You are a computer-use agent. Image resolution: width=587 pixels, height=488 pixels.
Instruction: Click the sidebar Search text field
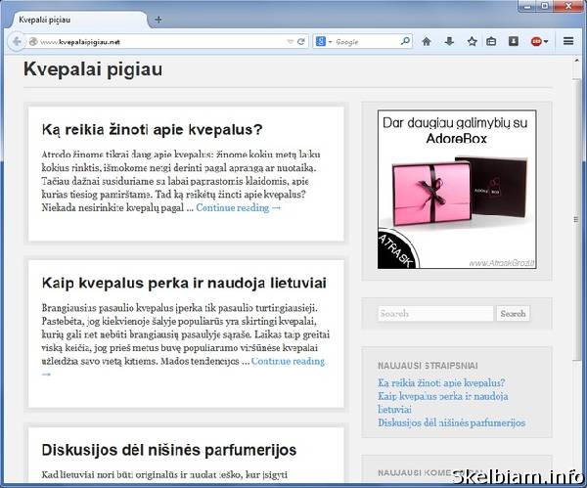[435, 314]
